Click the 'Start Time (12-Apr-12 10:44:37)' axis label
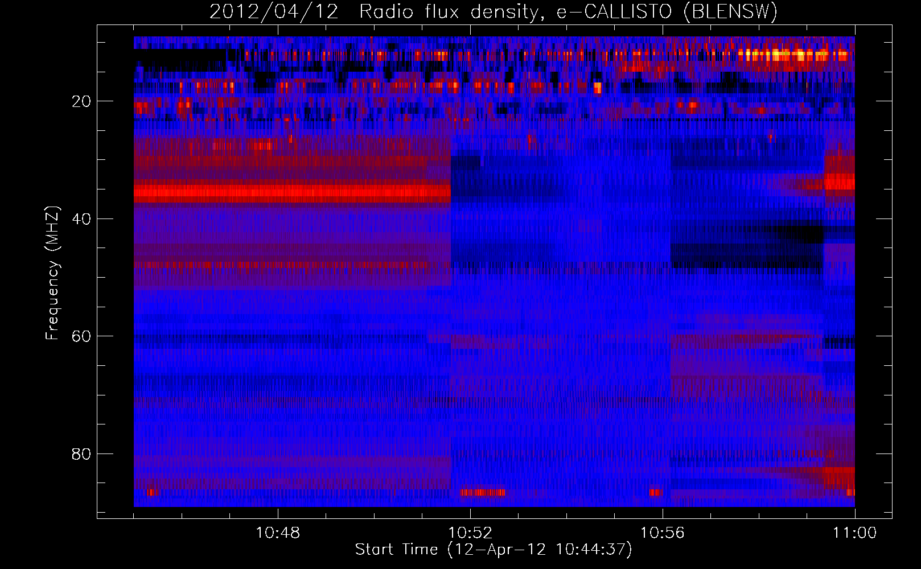 coord(494,550)
